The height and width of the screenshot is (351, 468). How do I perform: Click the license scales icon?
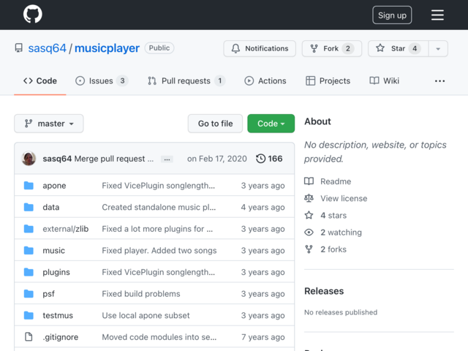pyautogui.click(x=309, y=198)
